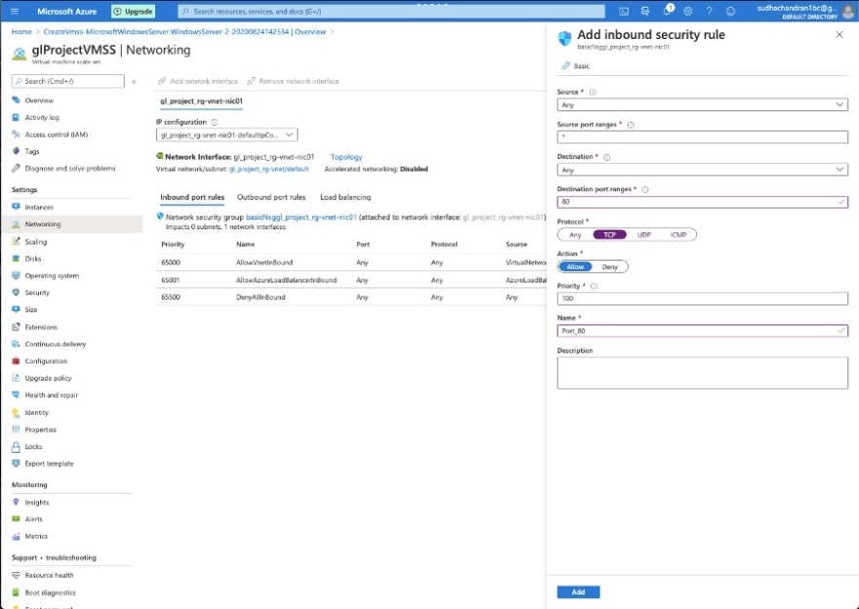Focus the Destination port ranges field

[x=702, y=202]
